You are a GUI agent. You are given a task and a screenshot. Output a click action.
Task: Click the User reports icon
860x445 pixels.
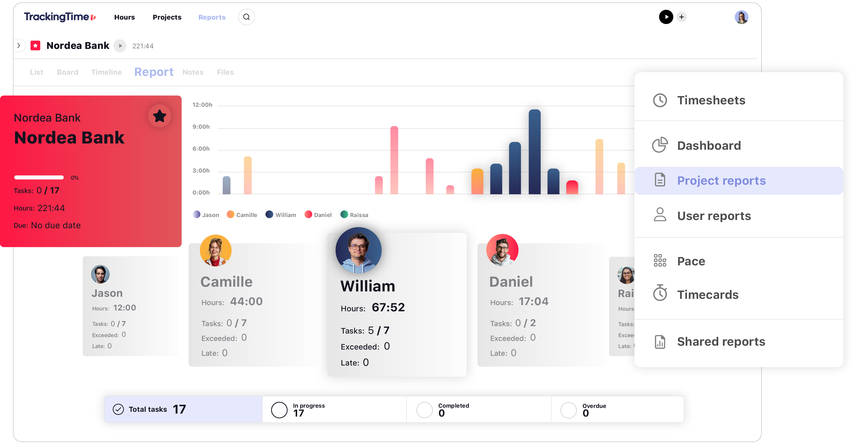660,215
